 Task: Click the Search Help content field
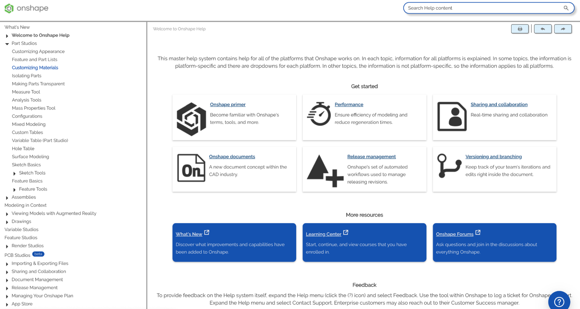(482, 8)
